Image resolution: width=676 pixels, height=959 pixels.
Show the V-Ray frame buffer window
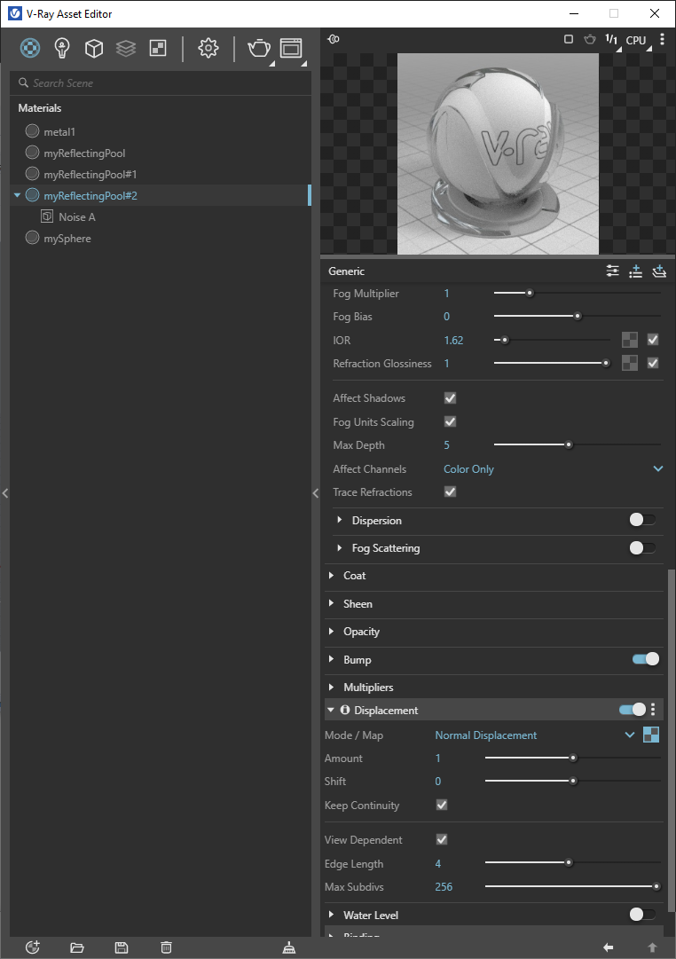(291, 48)
